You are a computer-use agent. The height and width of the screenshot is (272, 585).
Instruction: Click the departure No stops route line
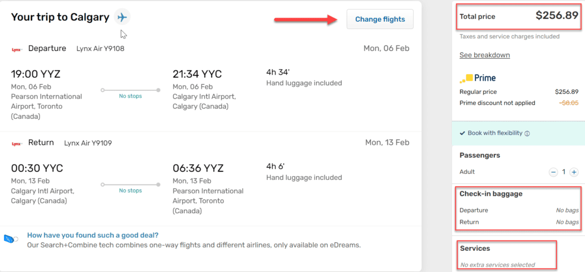(x=131, y=90)
